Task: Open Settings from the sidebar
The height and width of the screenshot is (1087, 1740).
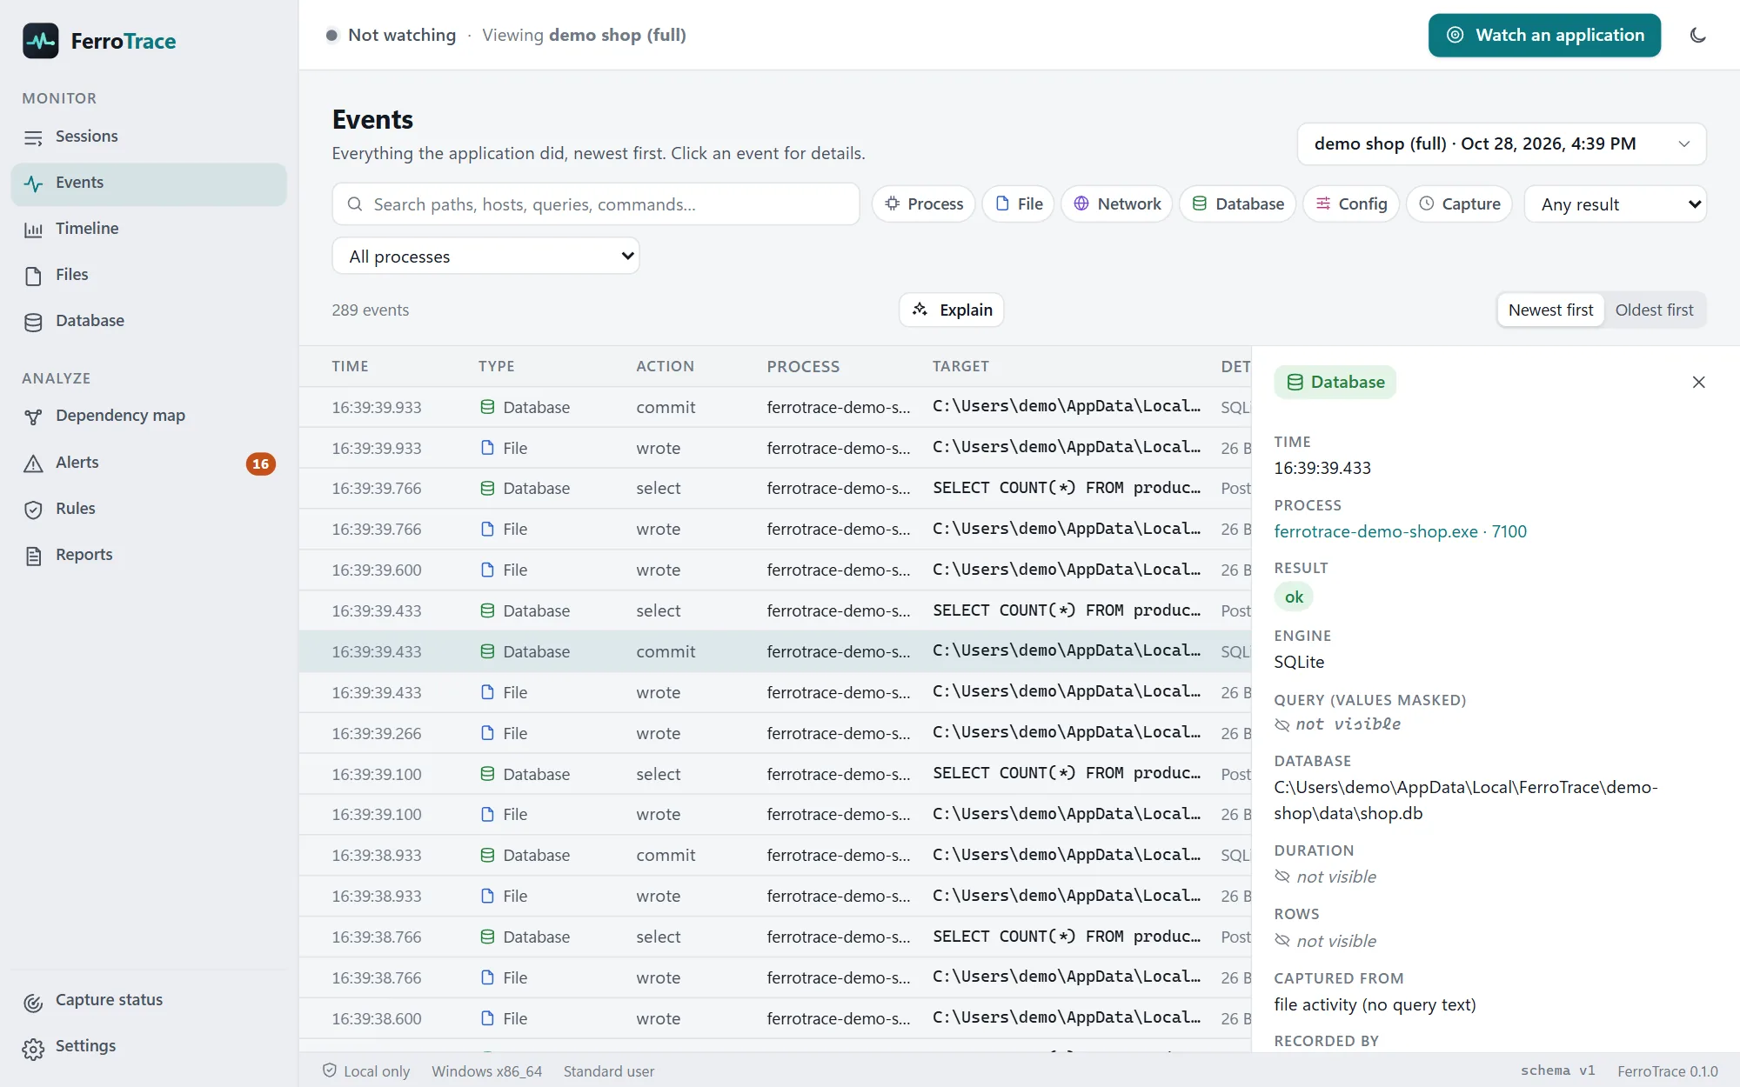Action: [x=149, y=1046]
